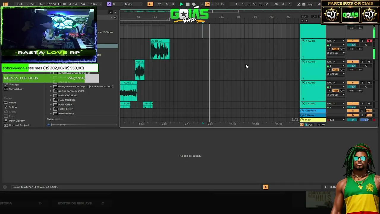Toggle the metronome icon
Screen dimensions: 380x214
83,4
